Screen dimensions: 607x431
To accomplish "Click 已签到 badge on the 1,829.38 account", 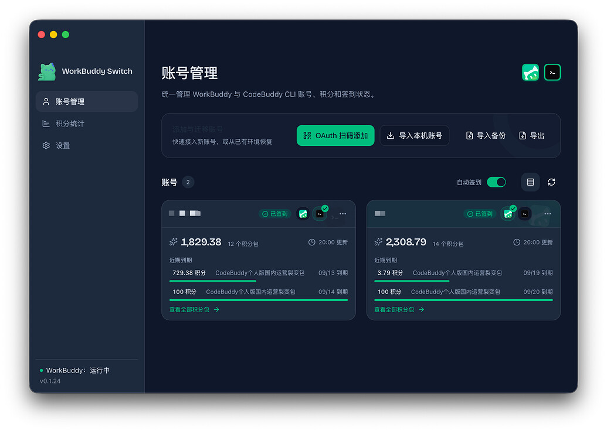I will click(275, 214).
